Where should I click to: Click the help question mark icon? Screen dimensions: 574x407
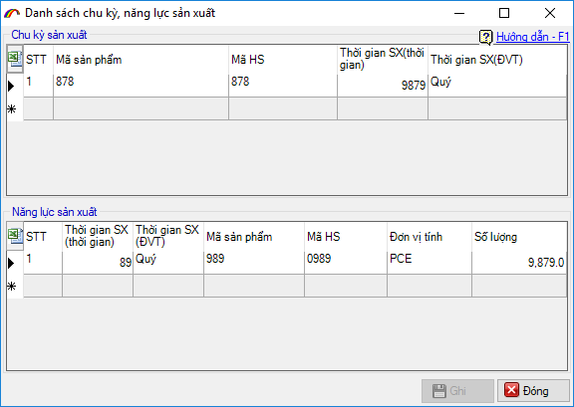485,37
